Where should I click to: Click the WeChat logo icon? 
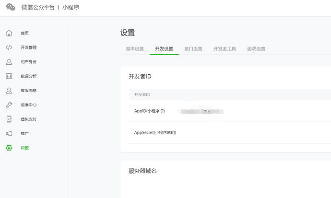tap(11, 7)
